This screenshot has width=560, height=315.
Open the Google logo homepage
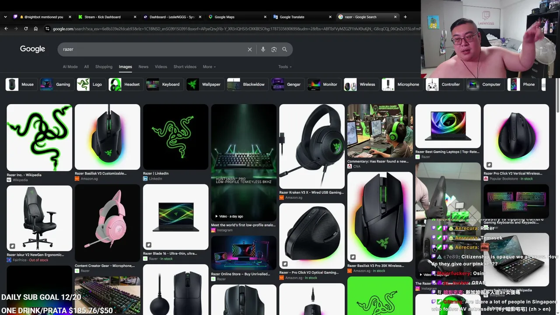[x=32, y=49]
